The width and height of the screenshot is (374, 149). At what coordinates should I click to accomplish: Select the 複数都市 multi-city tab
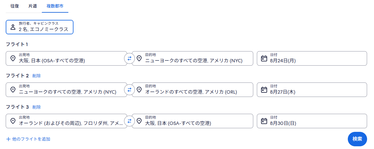point(55,6)
